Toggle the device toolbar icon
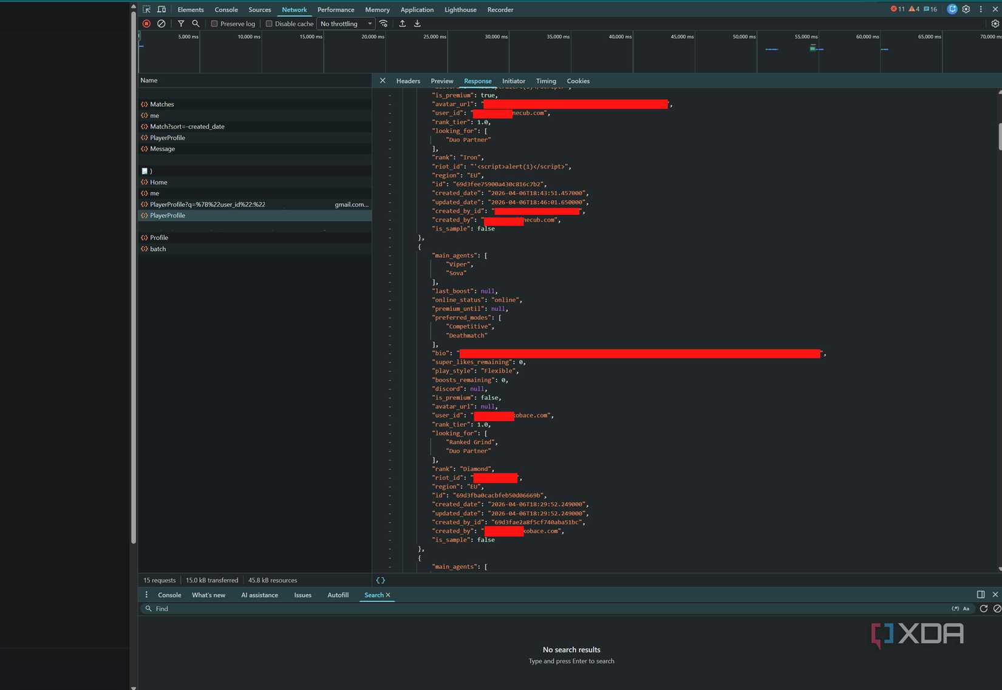The width and height of the screenshot is (1002, 690). point(162,9)
